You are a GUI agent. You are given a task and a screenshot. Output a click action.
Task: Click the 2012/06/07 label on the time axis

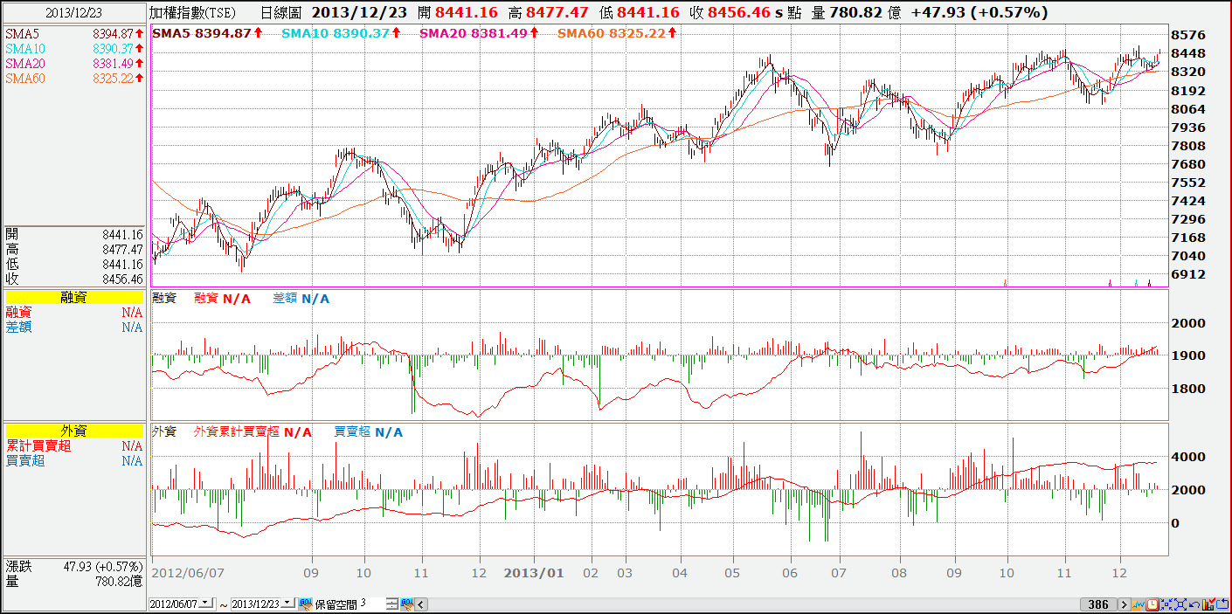point(188,574)
